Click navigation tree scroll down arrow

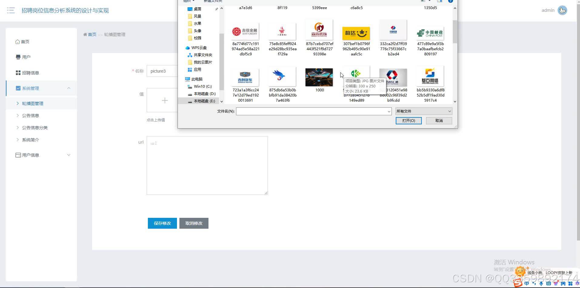[222, 102]
